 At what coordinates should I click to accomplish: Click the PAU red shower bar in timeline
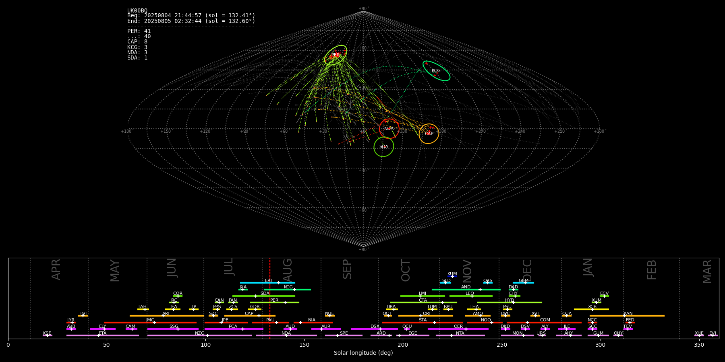pos(271,322)
